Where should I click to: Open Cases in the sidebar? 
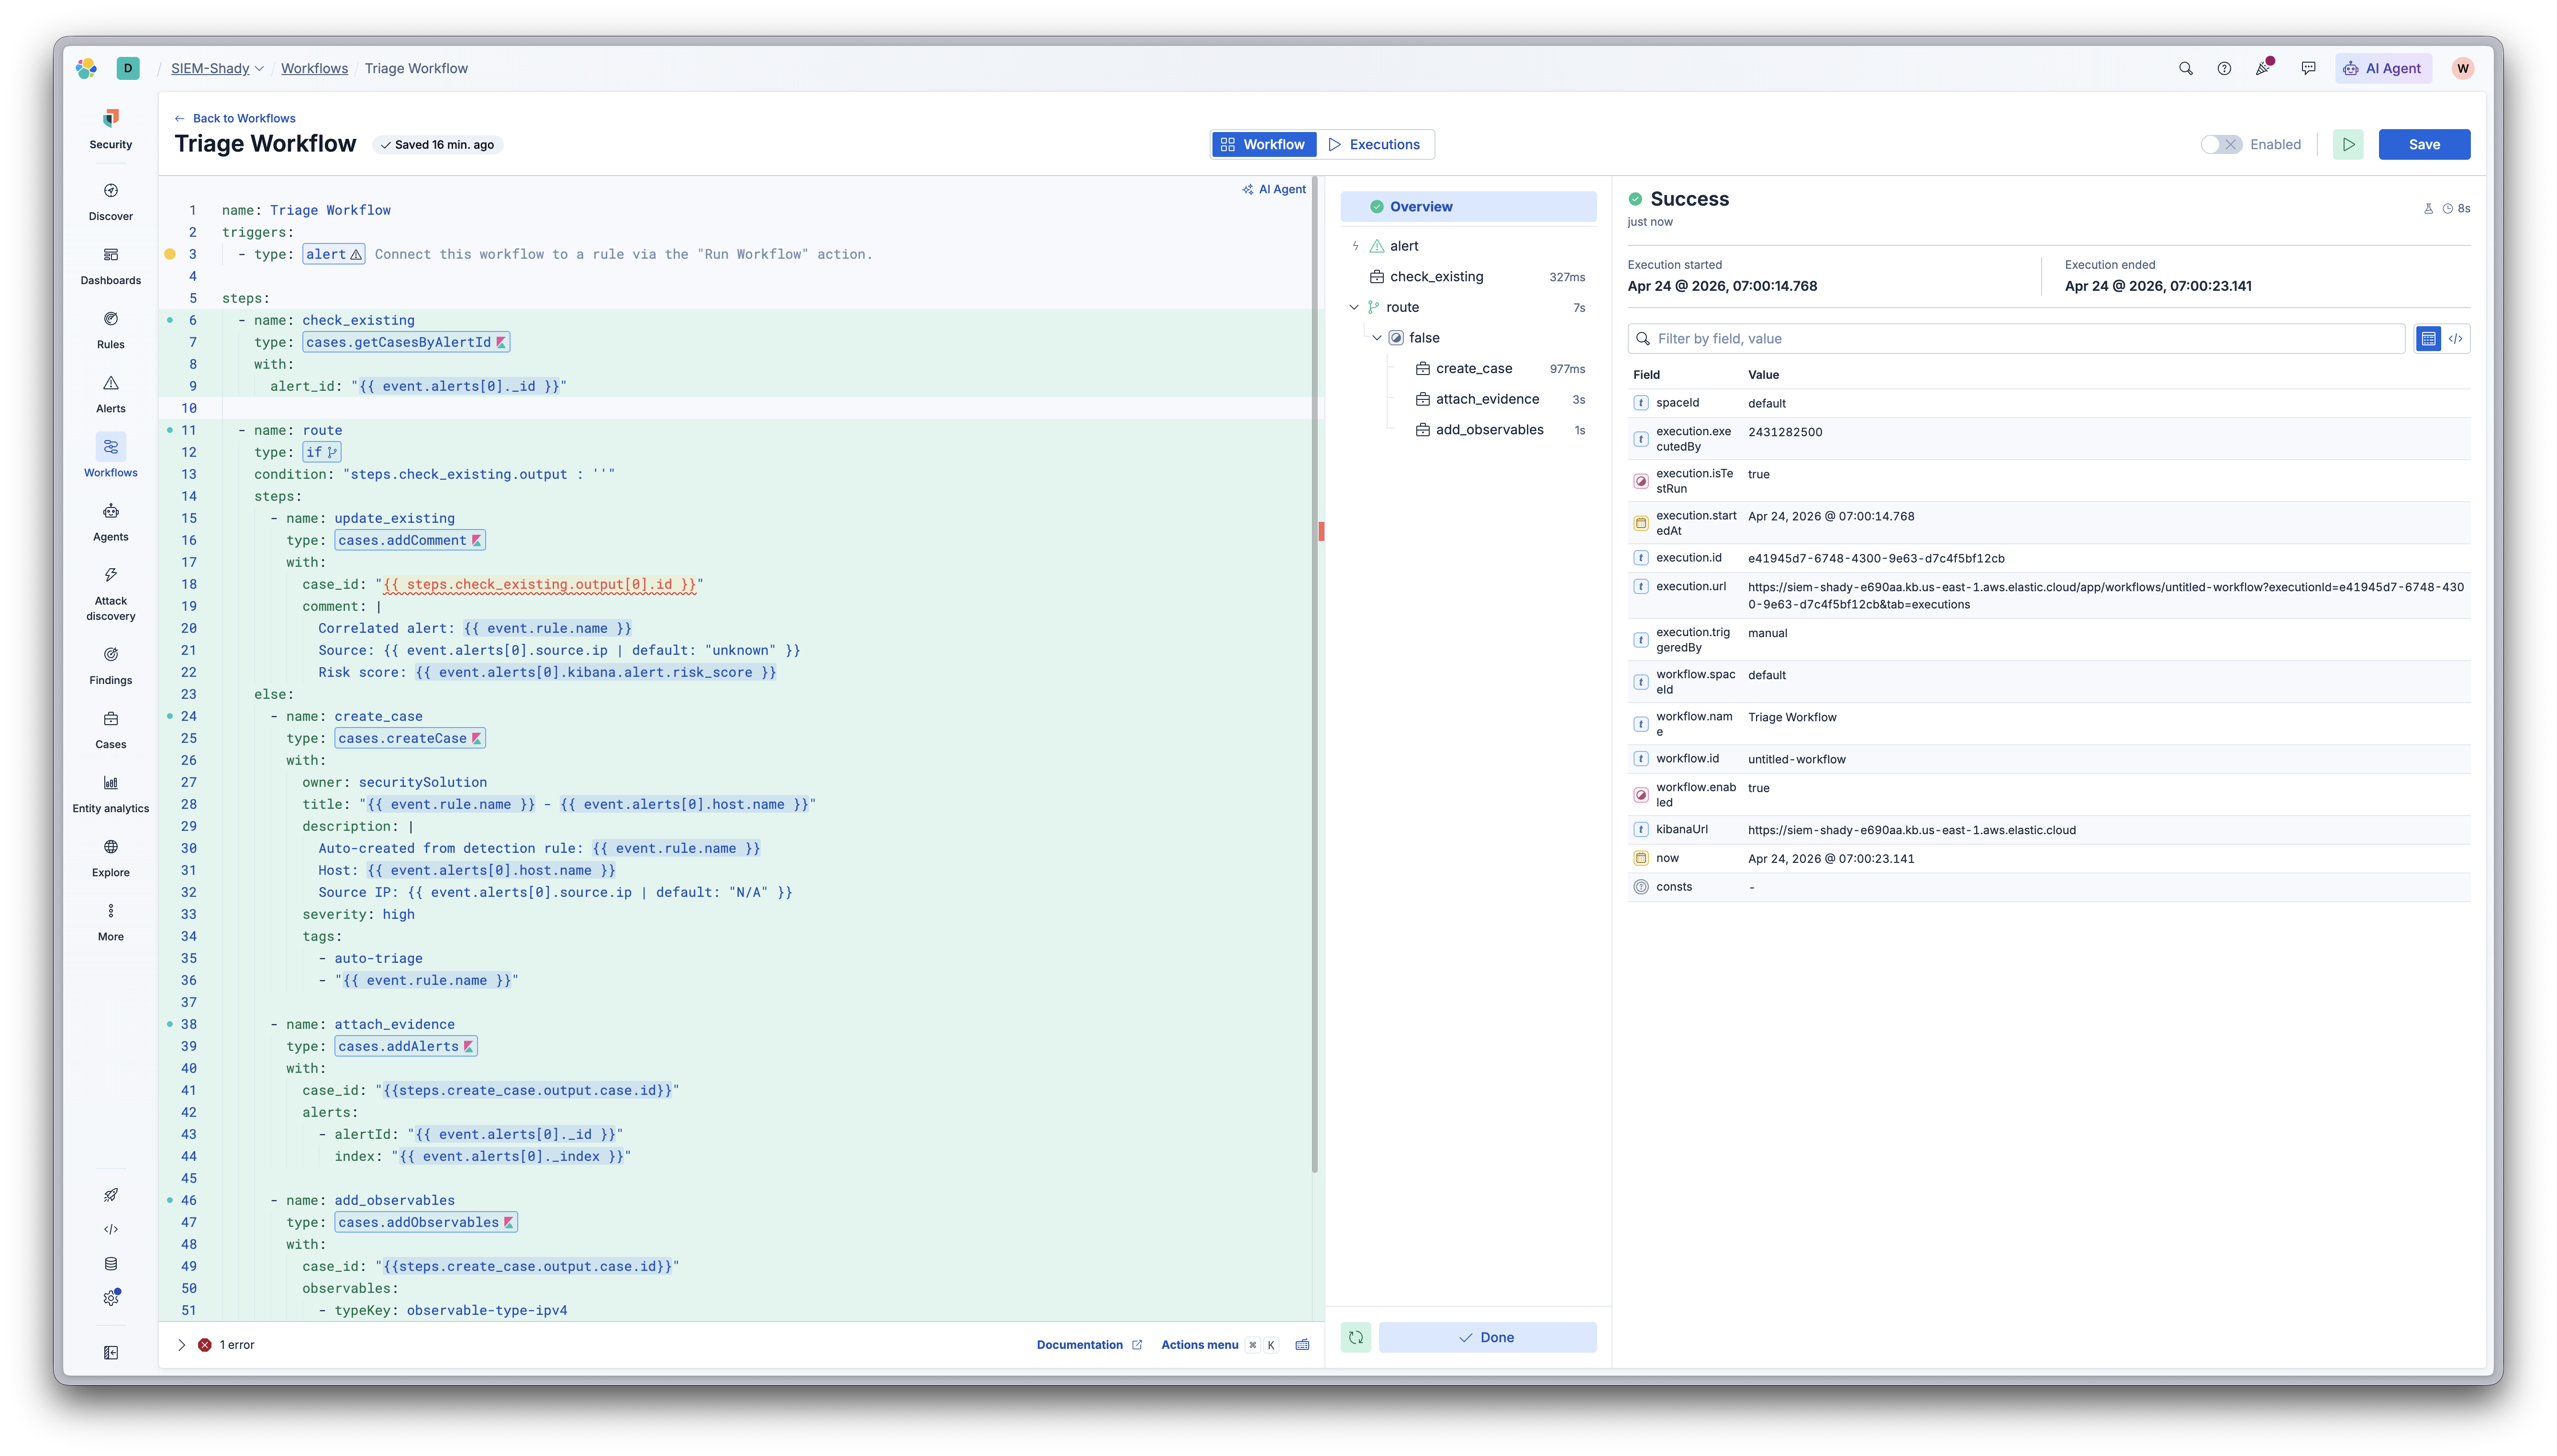[110, 730]
